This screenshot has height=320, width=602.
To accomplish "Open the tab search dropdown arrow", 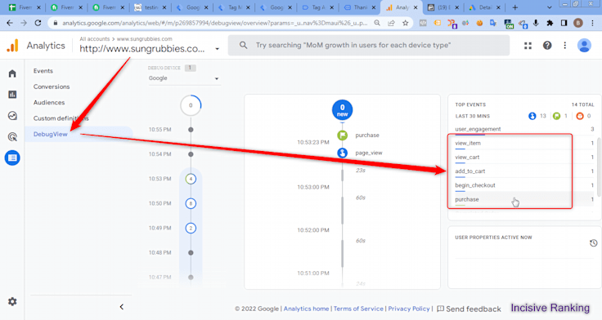I will point(549,7).
